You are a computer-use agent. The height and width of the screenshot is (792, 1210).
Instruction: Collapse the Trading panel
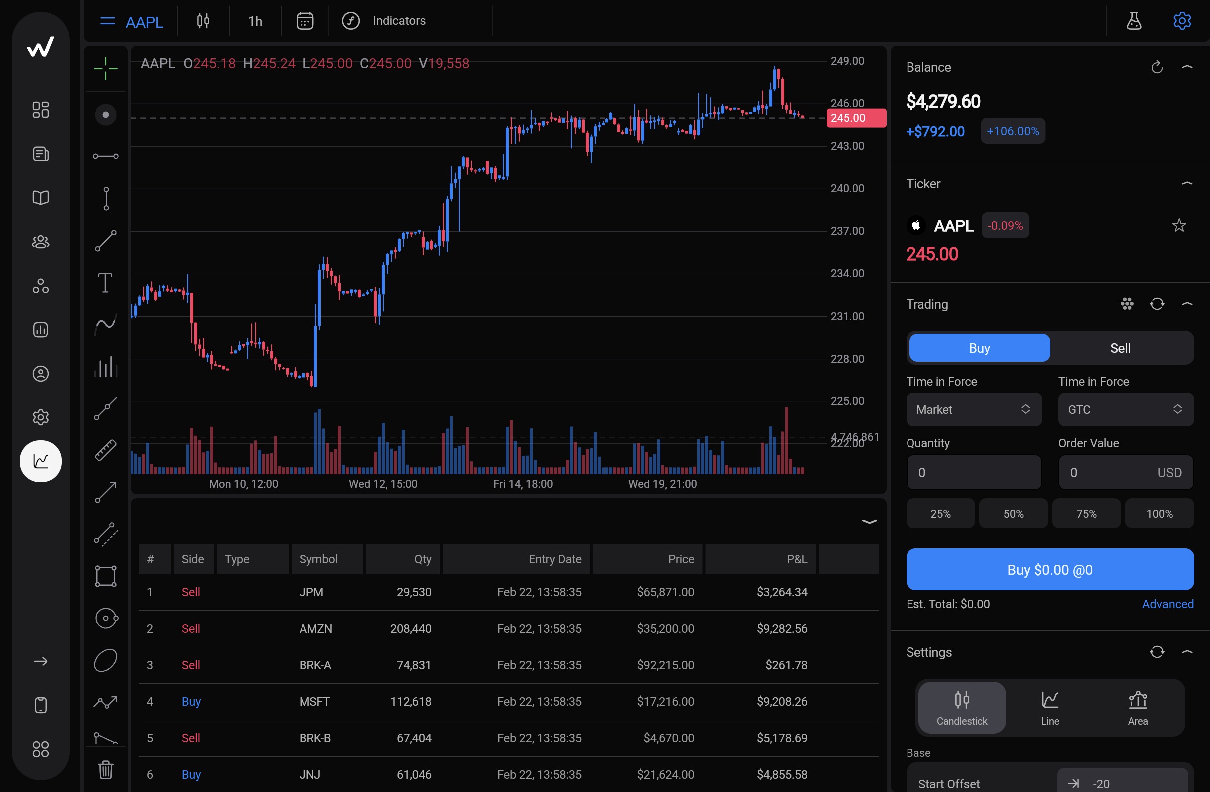point(1187,304)
